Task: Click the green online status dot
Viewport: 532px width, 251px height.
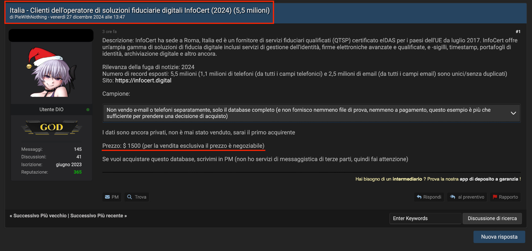Action: tap(88, 110)
